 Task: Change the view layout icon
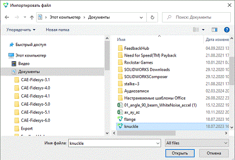[196, 30]
